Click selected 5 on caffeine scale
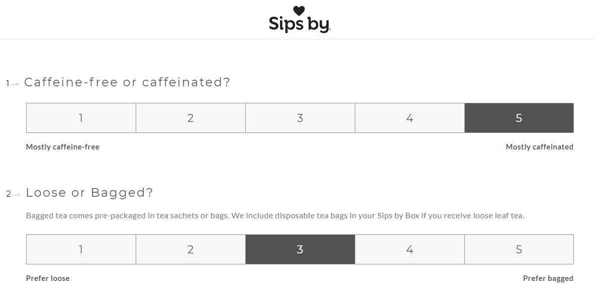This screenshot has width=594, height=288. pos(519,118)
